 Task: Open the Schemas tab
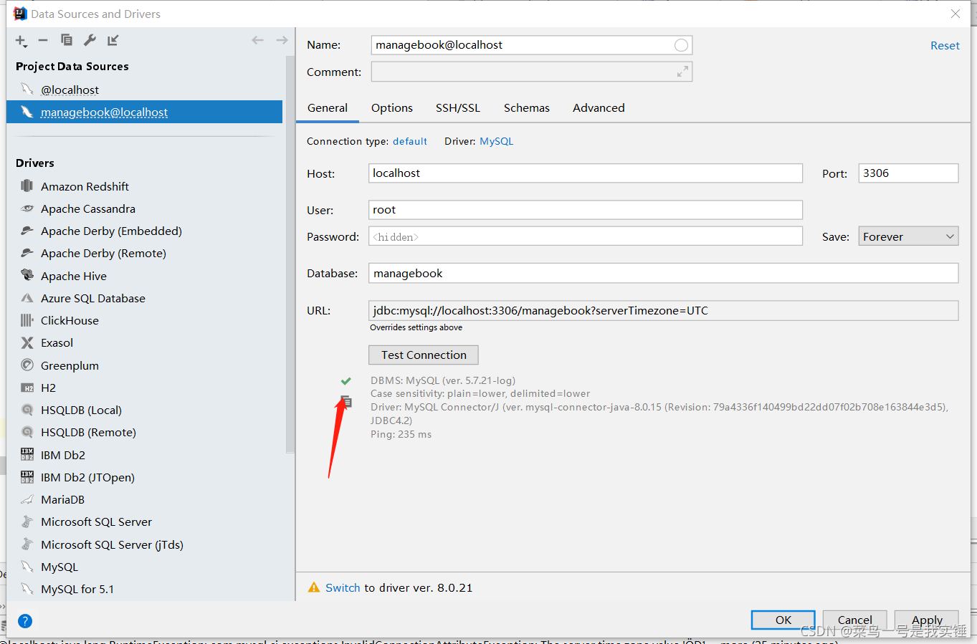pos(527,107)
